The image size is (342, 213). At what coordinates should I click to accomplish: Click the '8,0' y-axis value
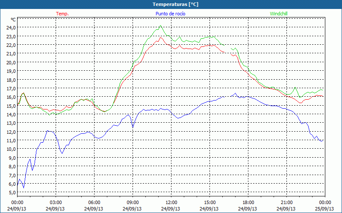click(12, 167)
